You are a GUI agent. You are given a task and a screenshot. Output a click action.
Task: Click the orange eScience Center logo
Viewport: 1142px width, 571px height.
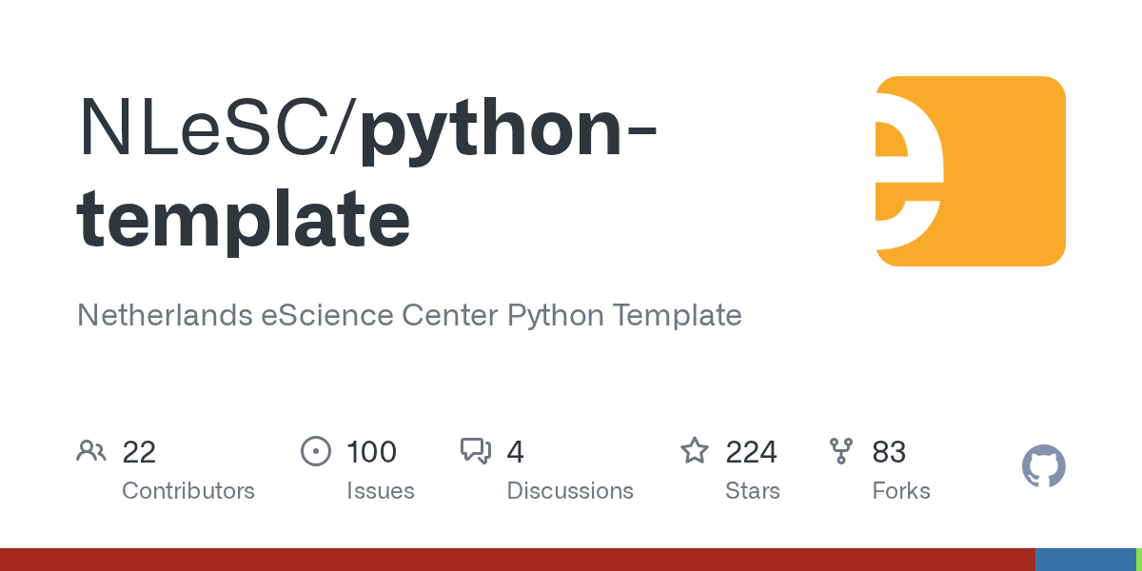coord(970,171)
